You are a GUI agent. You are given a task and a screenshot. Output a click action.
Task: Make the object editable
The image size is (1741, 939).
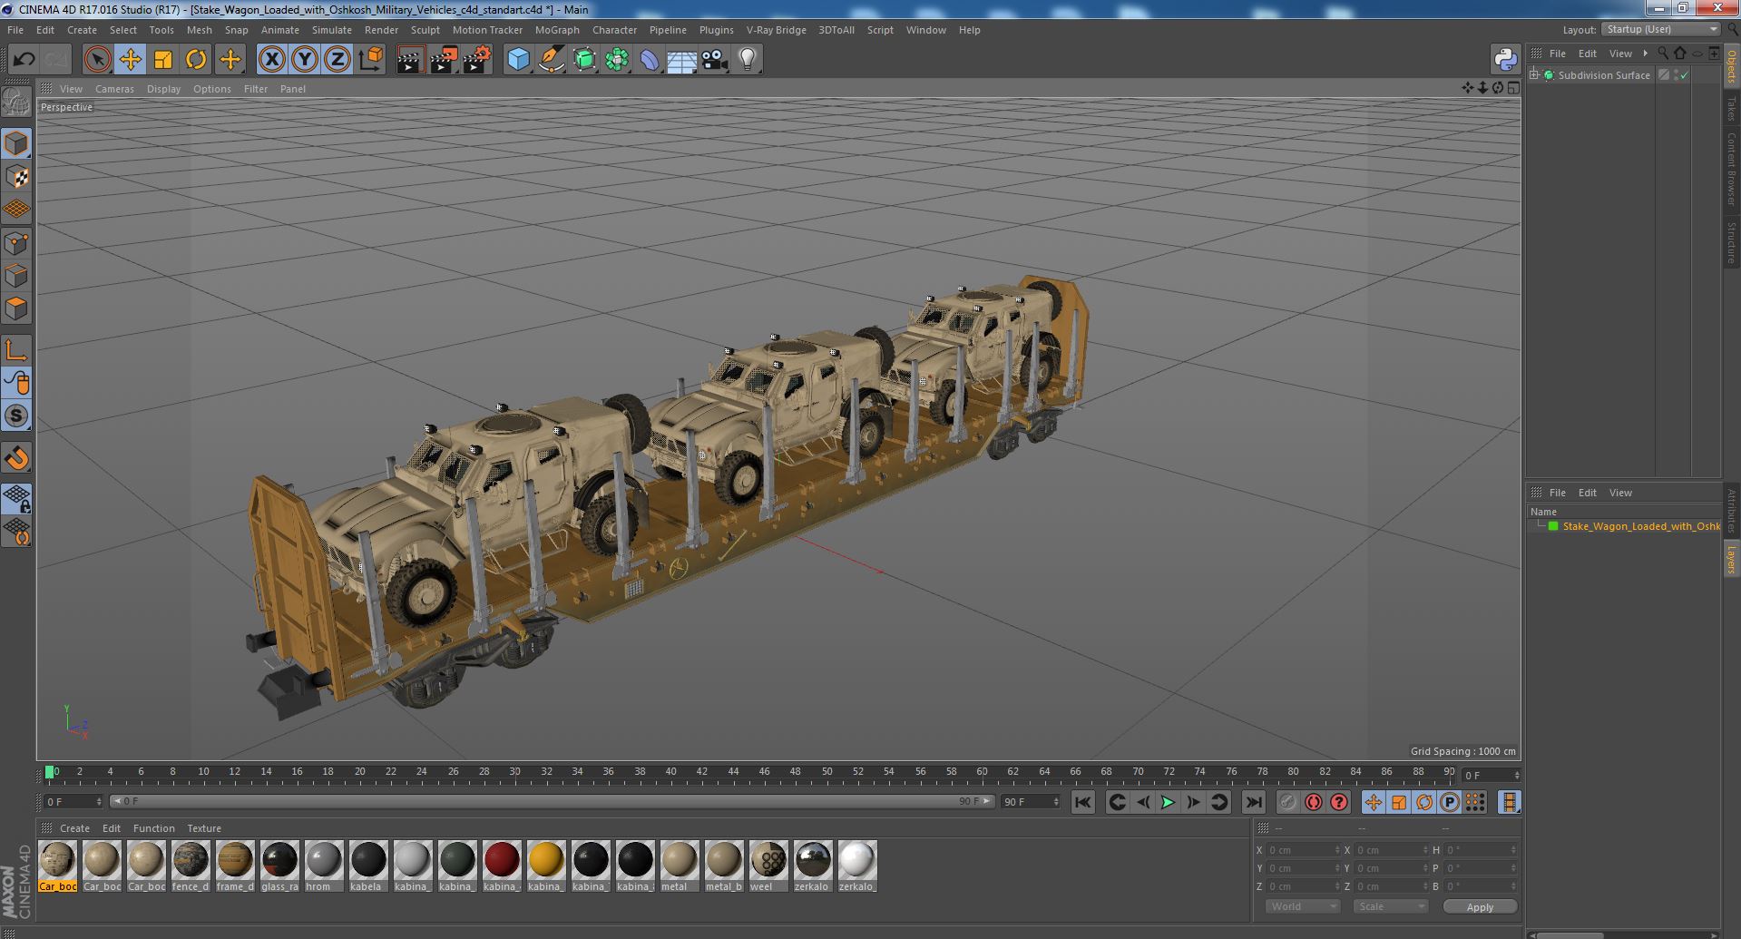pyautogui.click(x=16, y=103)
